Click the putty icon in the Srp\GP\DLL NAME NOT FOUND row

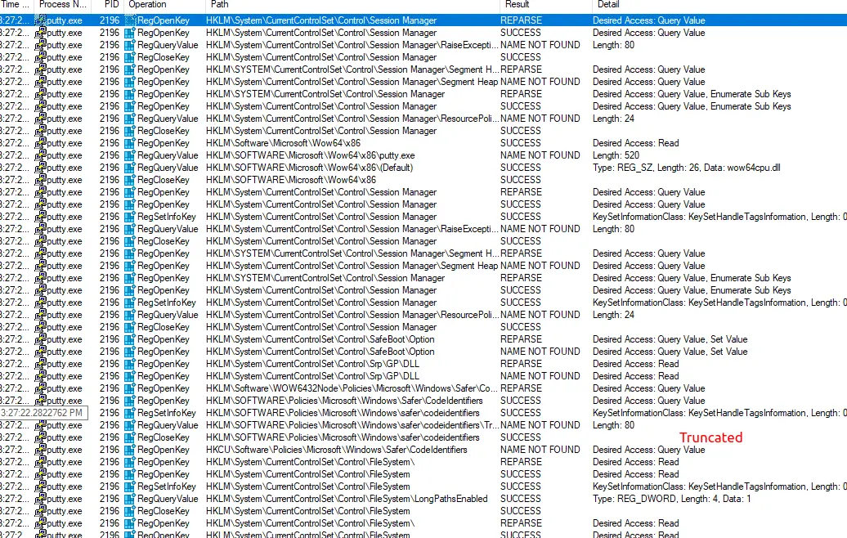pyautogui.click(x=40, y=376)
